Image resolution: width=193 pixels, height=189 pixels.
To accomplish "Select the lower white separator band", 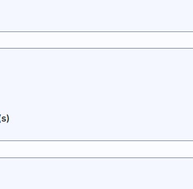I will 96,149.
